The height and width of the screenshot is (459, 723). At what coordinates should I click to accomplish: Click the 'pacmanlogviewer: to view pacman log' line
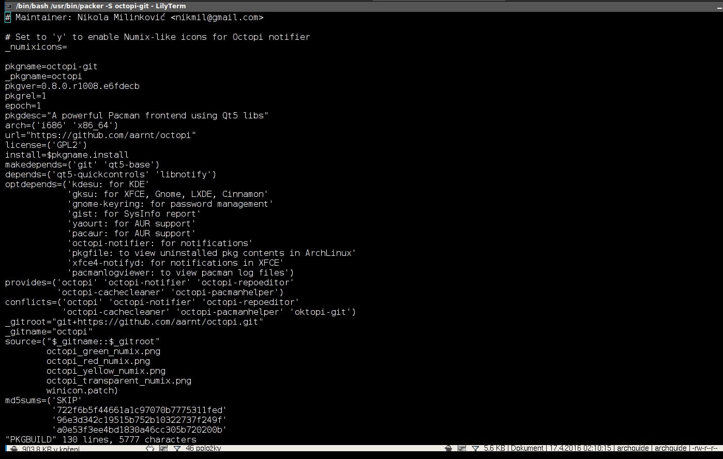tap(181, 272)
